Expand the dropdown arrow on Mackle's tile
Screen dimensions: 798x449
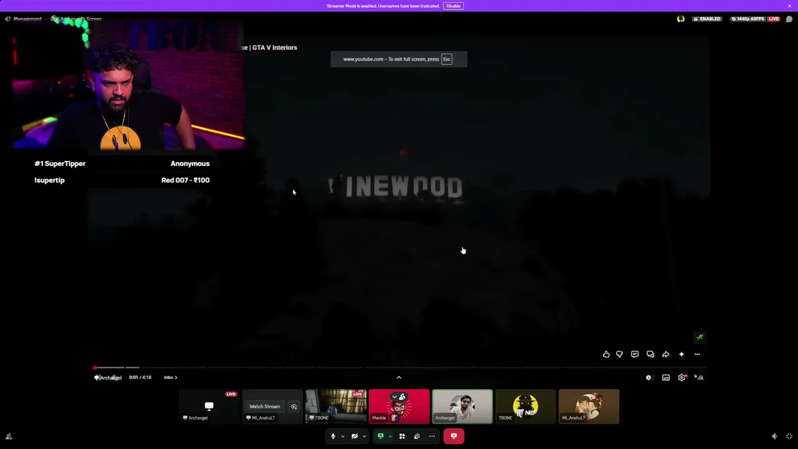tap(394, 397)
